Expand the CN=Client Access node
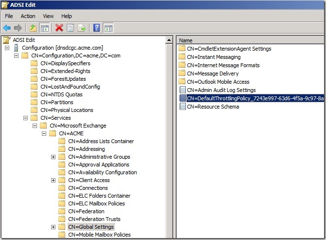326x240 pixels. tap(54, 180)
